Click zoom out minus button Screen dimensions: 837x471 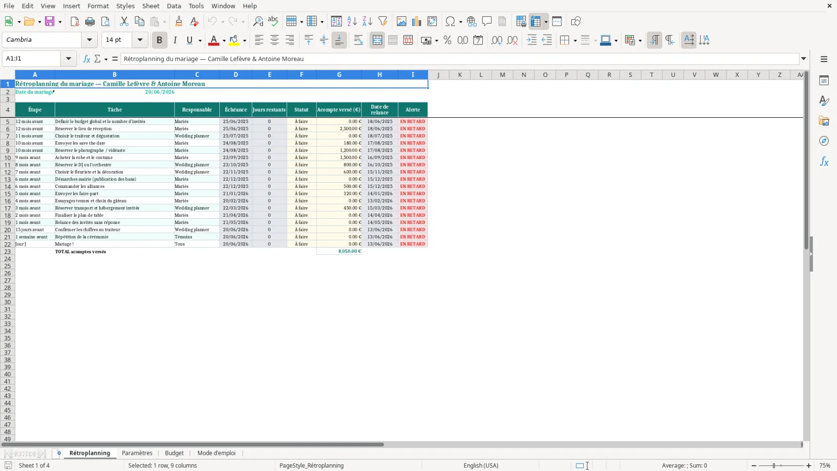point(754,466)
